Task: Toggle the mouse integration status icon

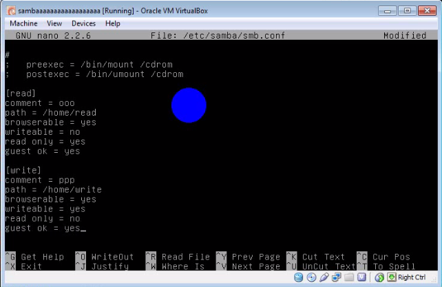Action: coord(379,277)
